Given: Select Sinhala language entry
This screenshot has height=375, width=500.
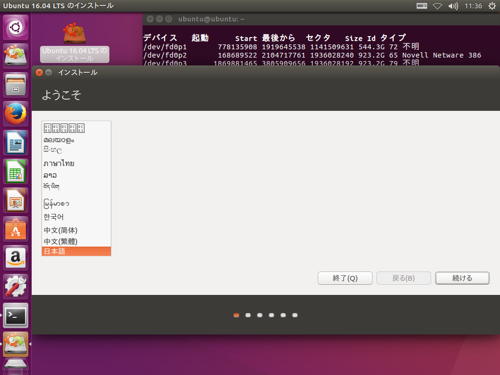Looking at the screenshot, I should coord(77,150).
